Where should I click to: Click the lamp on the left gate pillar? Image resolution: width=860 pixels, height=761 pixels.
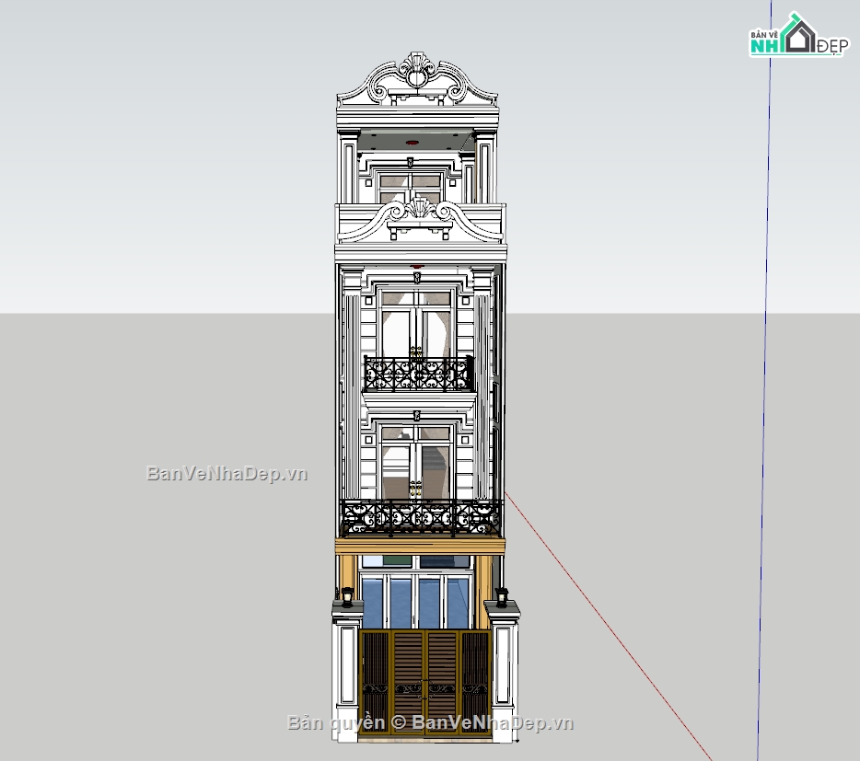coord(346,597)
